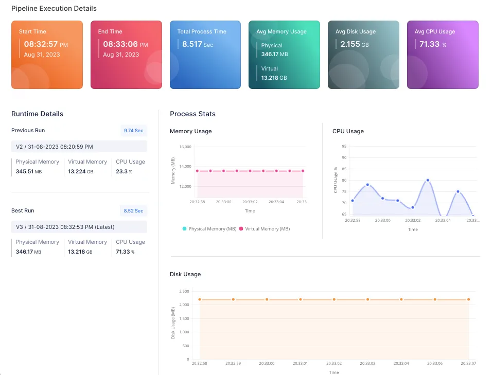
Task: Click the Process Stats heading
Action: click(193, 114)
